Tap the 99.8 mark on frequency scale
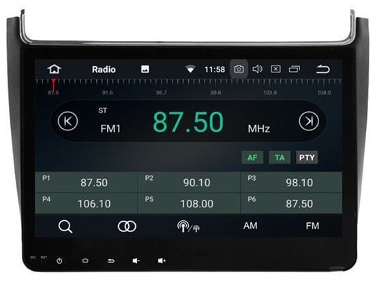The image size is (375, 281). [x=215, y=93]
